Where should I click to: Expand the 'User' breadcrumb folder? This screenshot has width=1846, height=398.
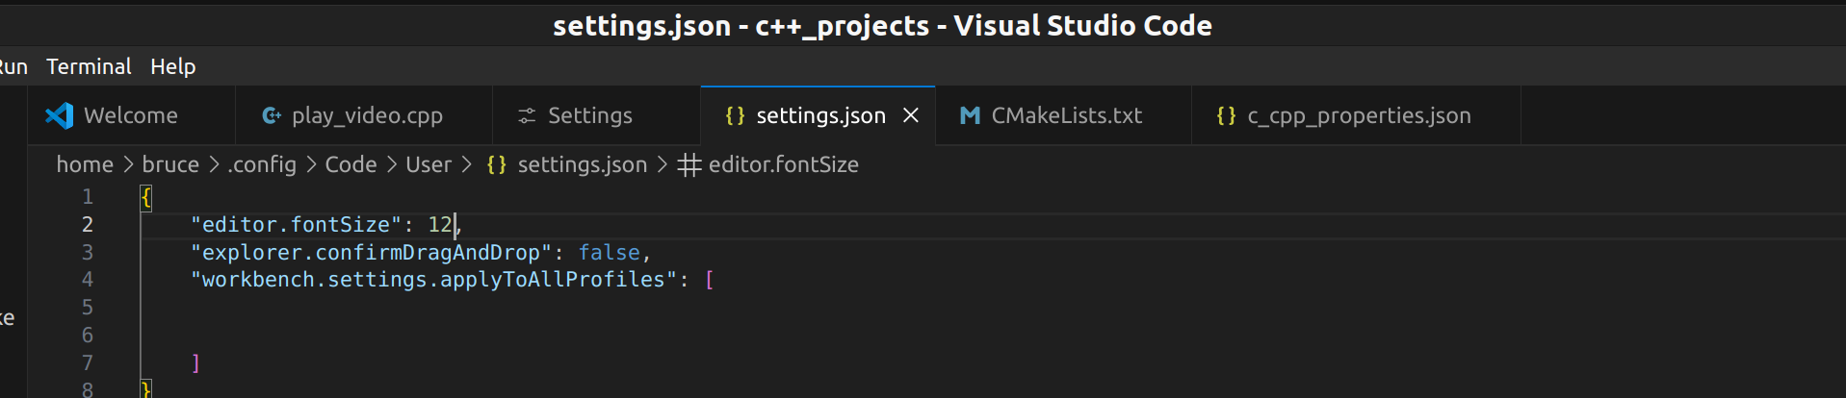tap(429, 164)
